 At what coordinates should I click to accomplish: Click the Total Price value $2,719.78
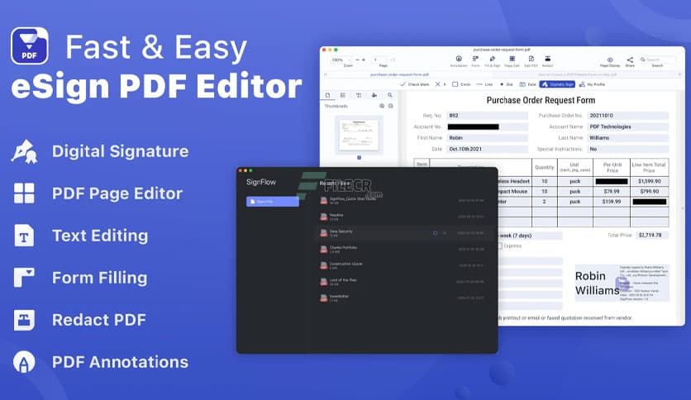pyautogui.click(x=651, y=236)
